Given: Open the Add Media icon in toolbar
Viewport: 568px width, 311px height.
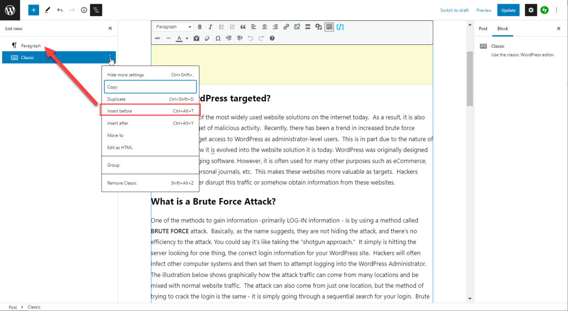Looking at the screenshot, I should [x=318, y=27].
